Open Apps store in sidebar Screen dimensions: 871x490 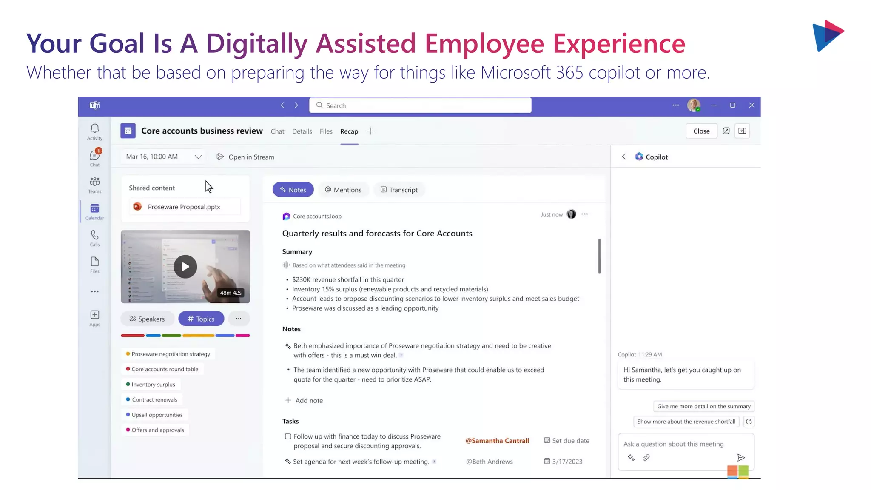point(94,318)
